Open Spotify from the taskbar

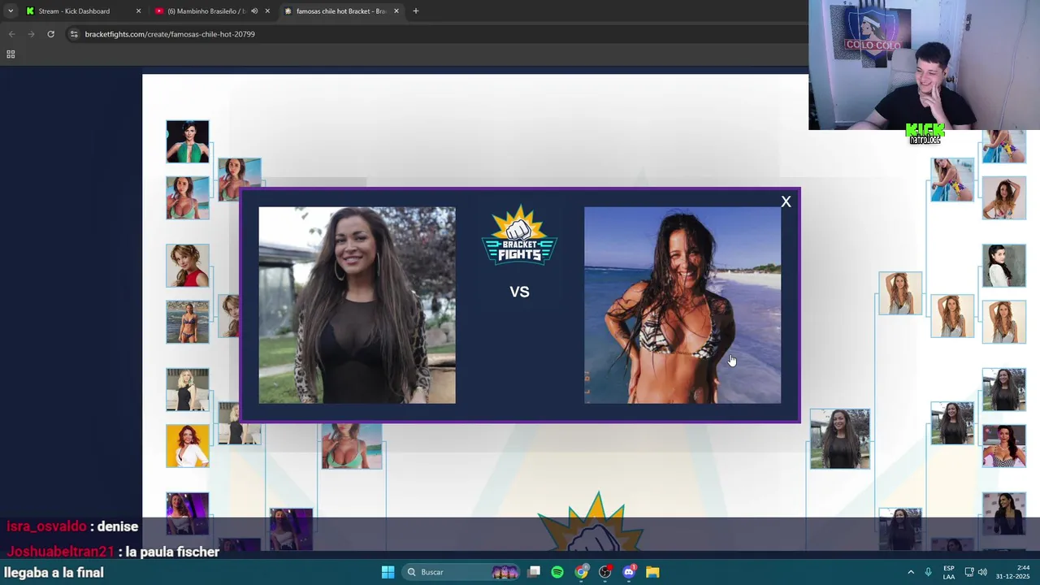click(557, 572)
